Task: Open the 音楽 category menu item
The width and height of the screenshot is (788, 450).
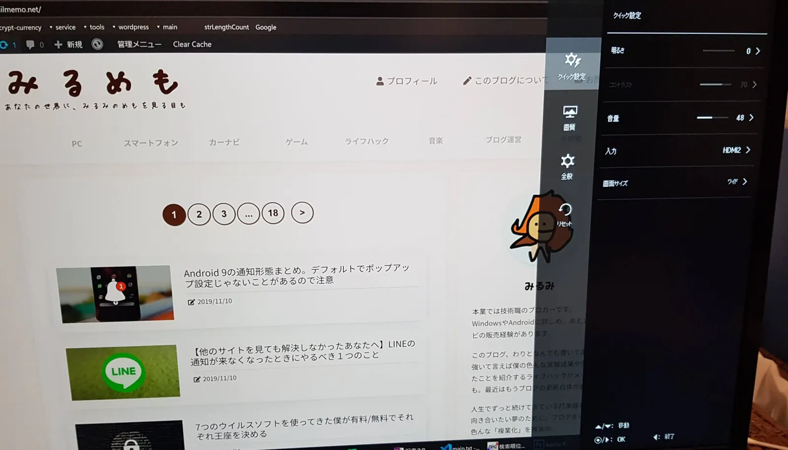Action: click(x=435, y=141)
